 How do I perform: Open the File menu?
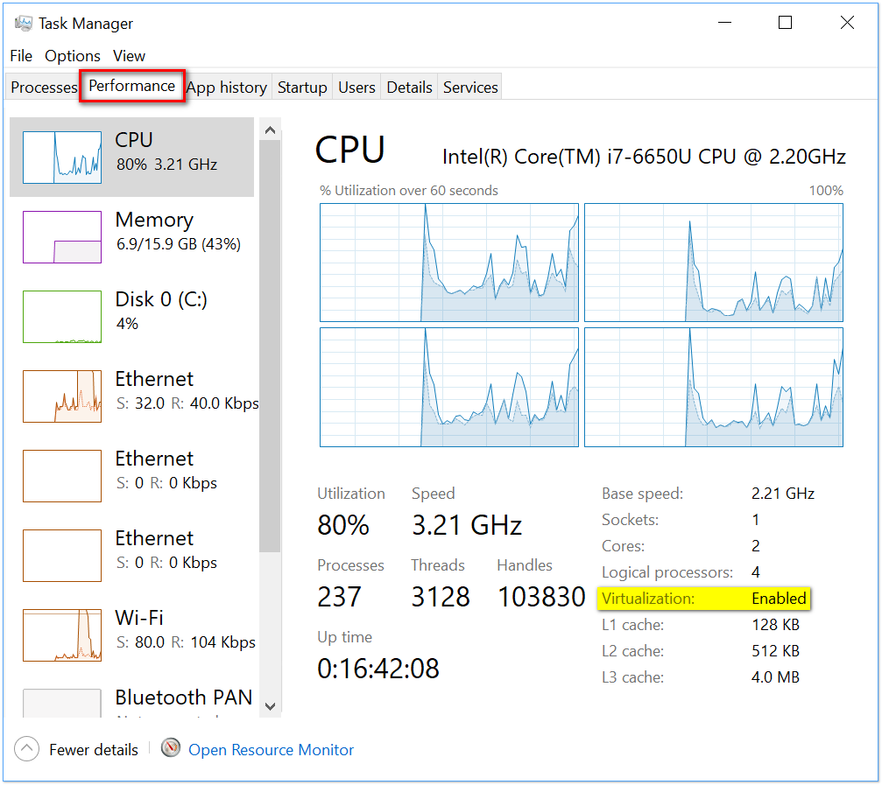tap(21, 56)
